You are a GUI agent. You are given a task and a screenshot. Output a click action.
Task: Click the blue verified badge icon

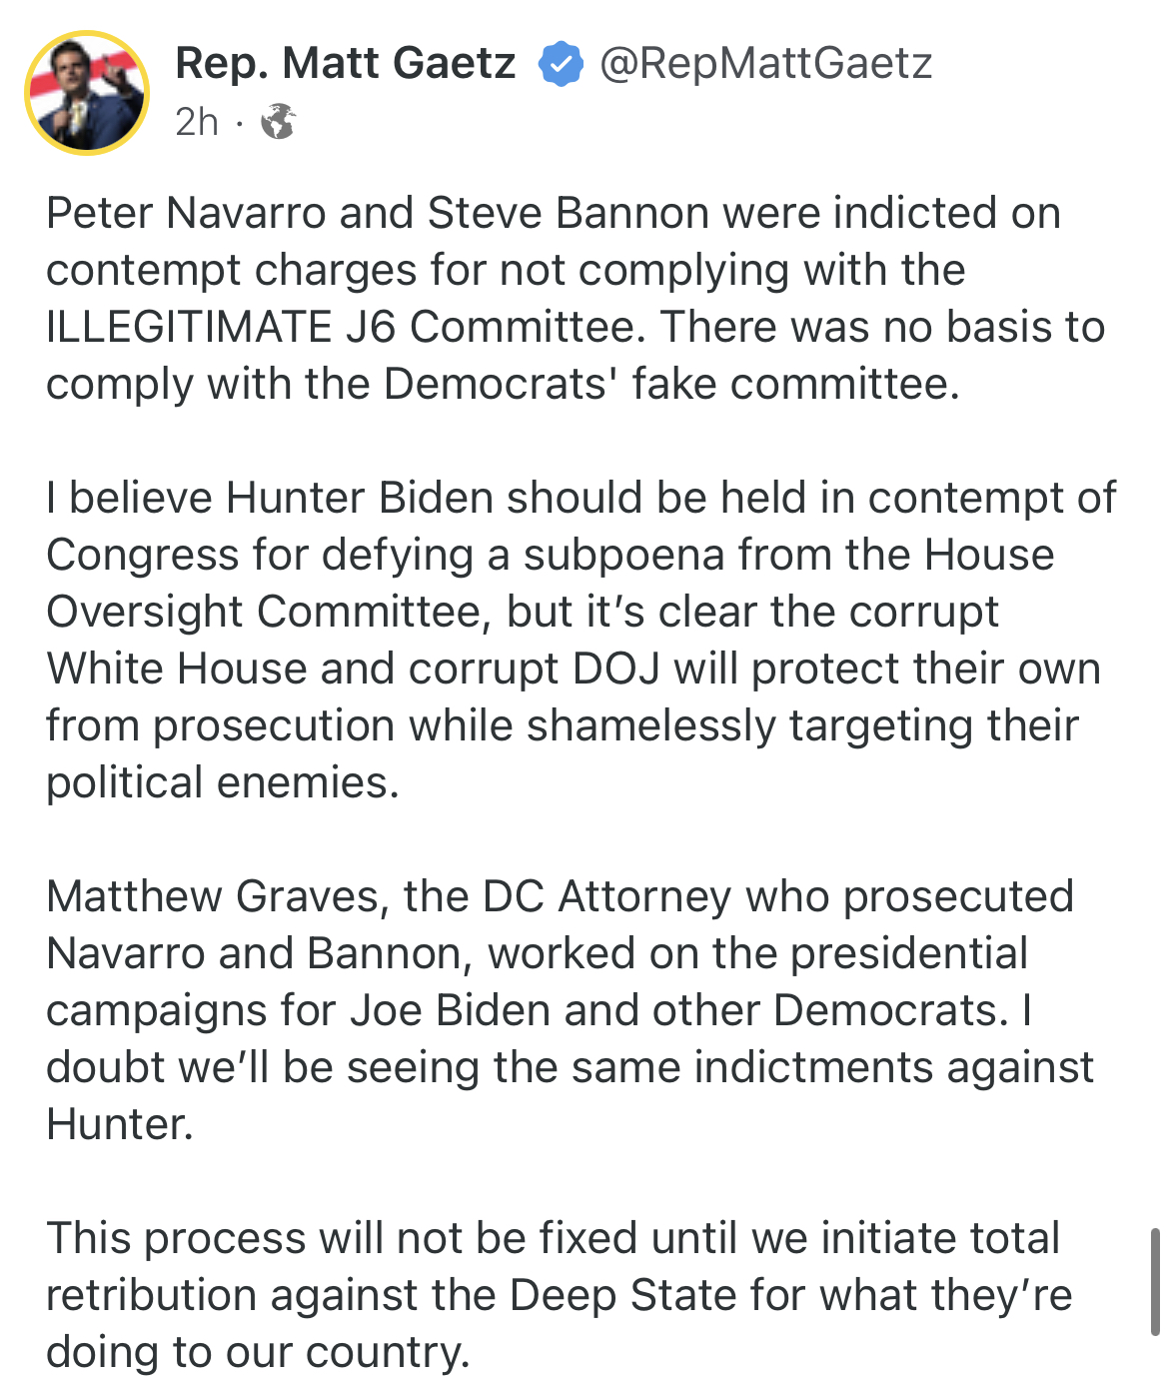[x=561, y=64]
